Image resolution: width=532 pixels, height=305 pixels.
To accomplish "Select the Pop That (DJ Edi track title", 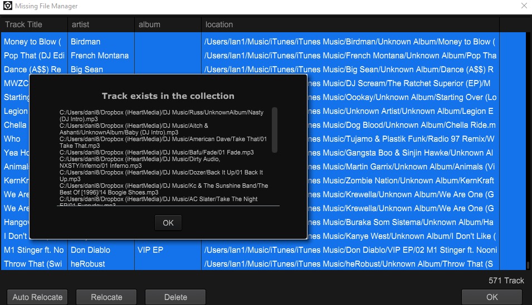I will point(34,56).
